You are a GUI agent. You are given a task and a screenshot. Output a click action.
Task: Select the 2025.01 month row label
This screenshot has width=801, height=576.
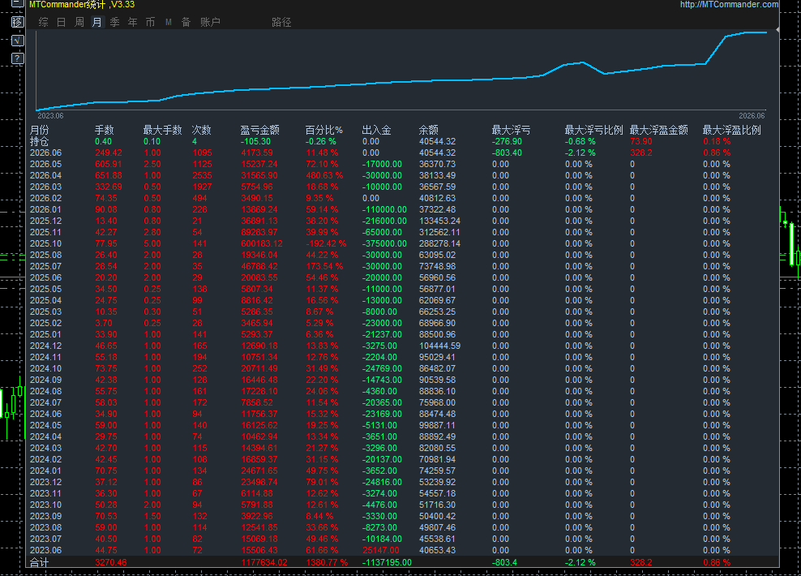(x=45, y=334)
